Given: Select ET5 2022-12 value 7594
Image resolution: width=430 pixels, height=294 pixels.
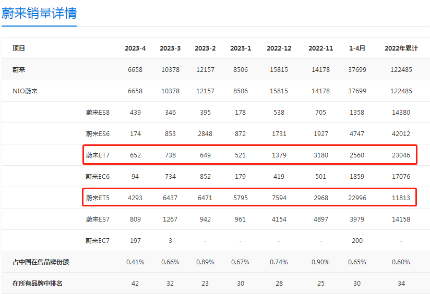Looking at the screenshot, I should tap(279, 198).
